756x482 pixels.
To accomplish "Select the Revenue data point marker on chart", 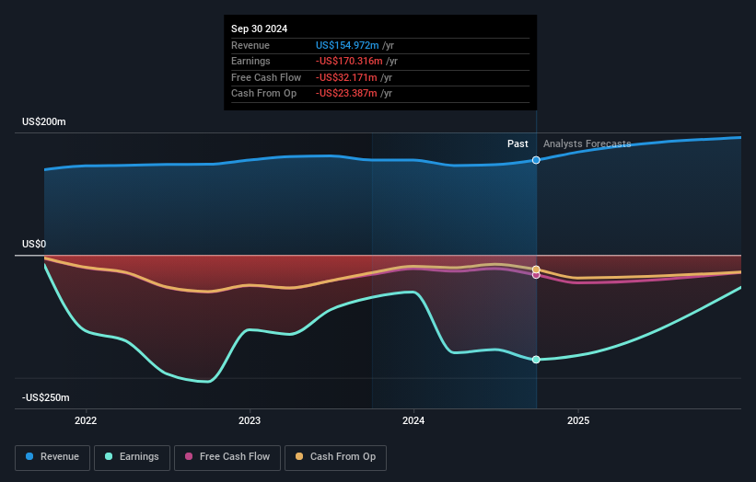I will coord(536,160).
